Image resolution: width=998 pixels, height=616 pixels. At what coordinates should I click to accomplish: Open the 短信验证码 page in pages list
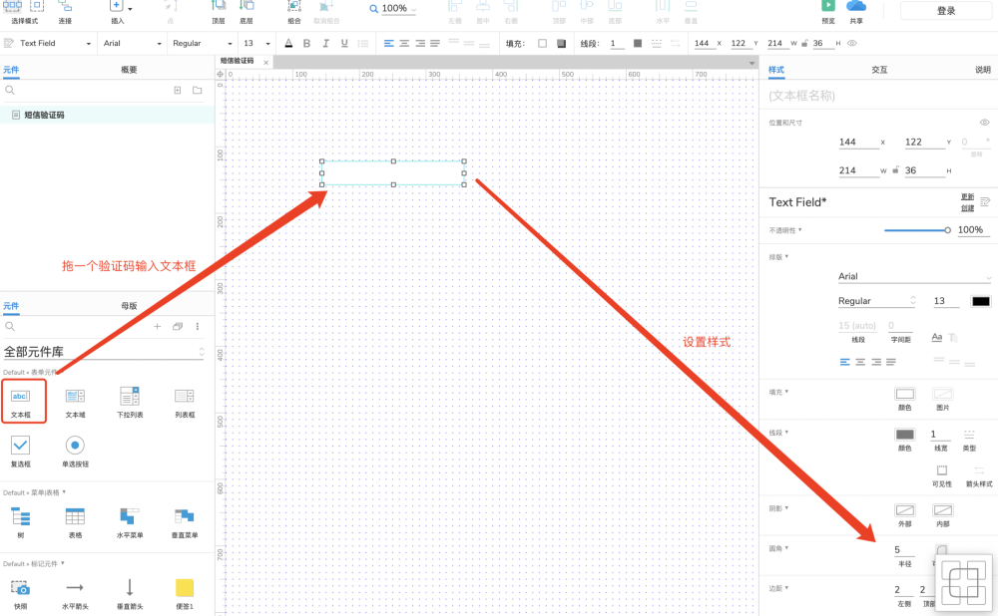(107, 115)
